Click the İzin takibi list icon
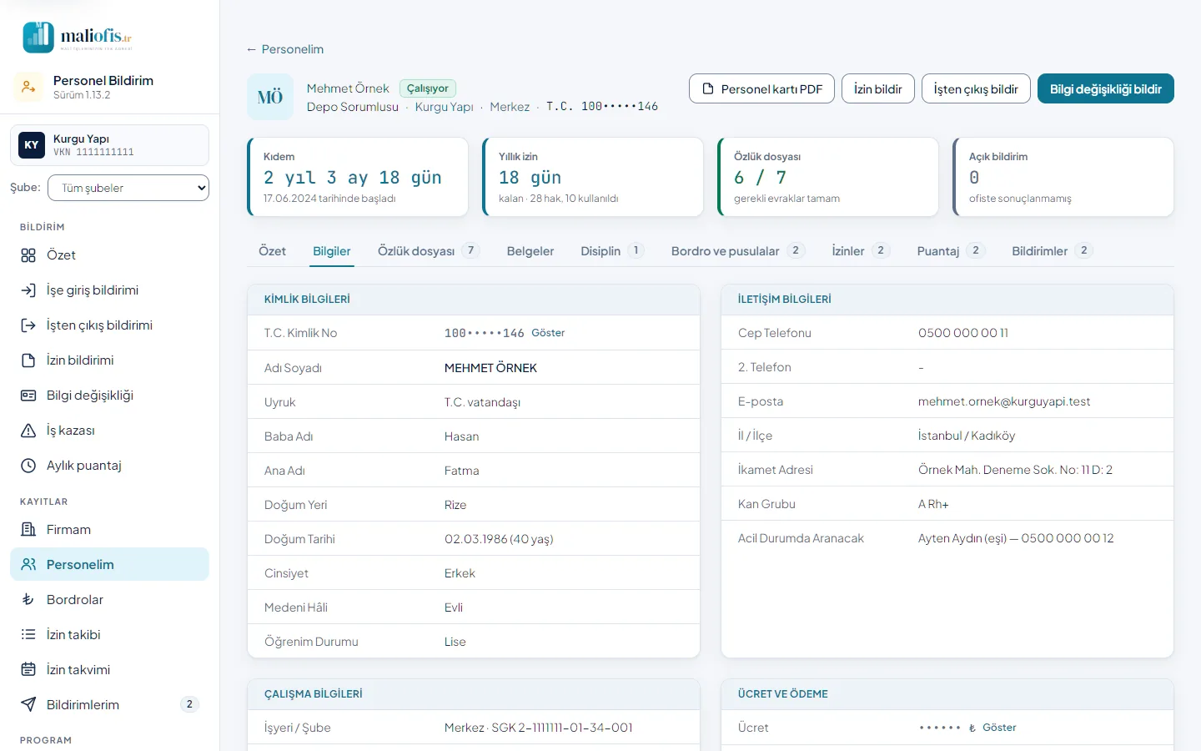 pos(28,635)
